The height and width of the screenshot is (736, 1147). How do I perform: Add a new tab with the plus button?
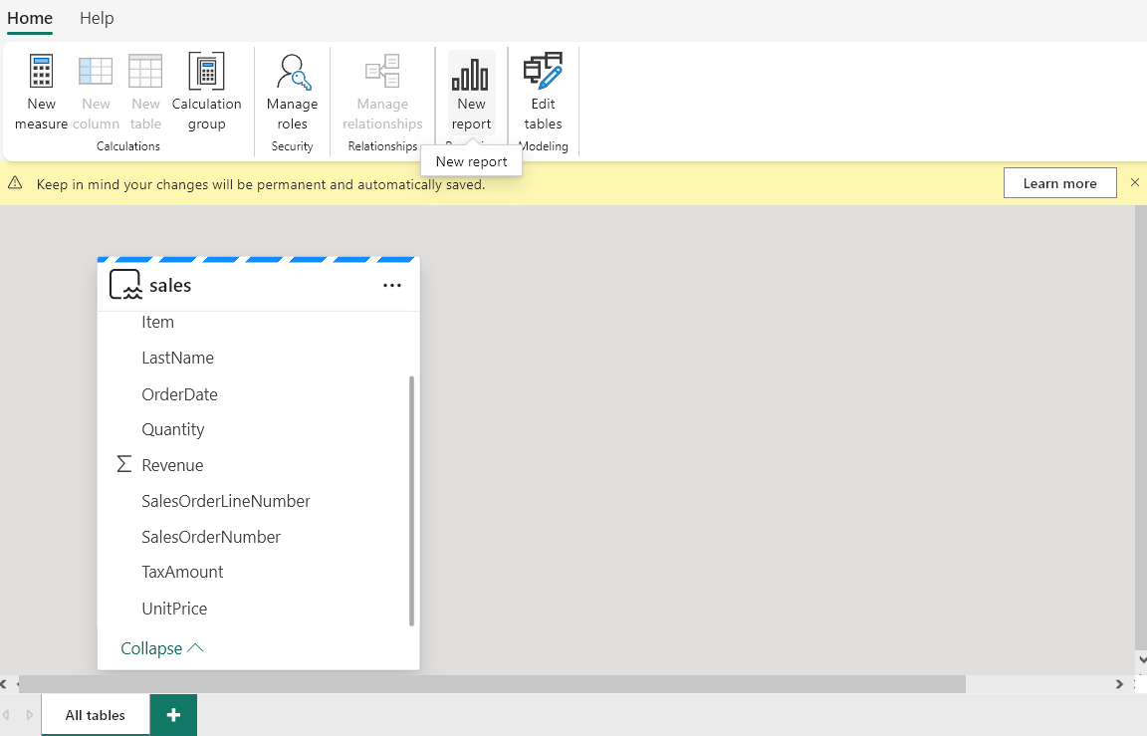point(173,714)
